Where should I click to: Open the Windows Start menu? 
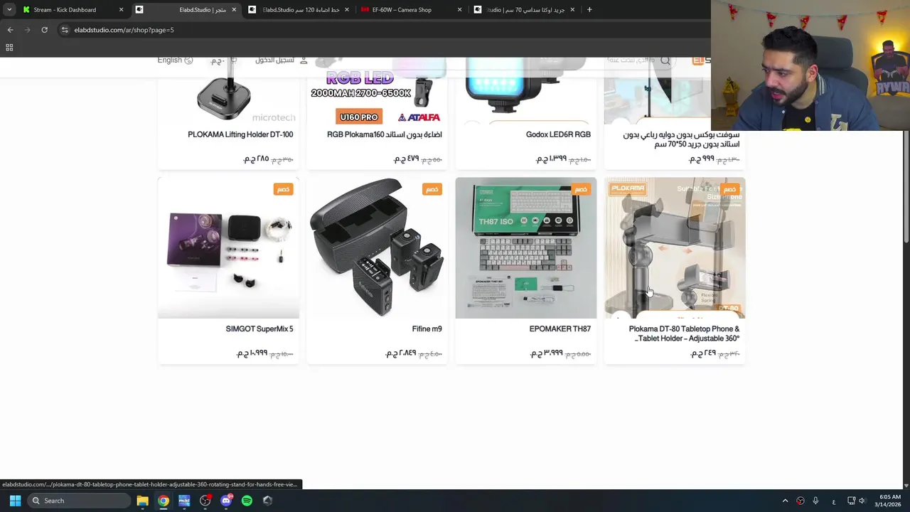pyautogui.click(x=15, y=501)
